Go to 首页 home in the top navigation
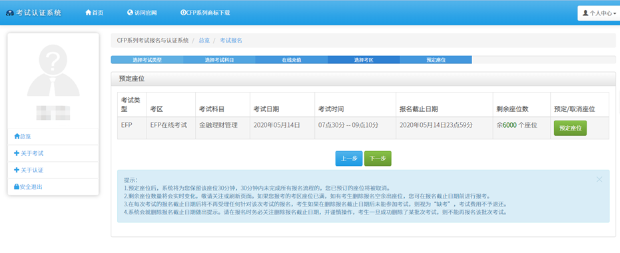This screenshot has height=253, width=620. (94, 13)
